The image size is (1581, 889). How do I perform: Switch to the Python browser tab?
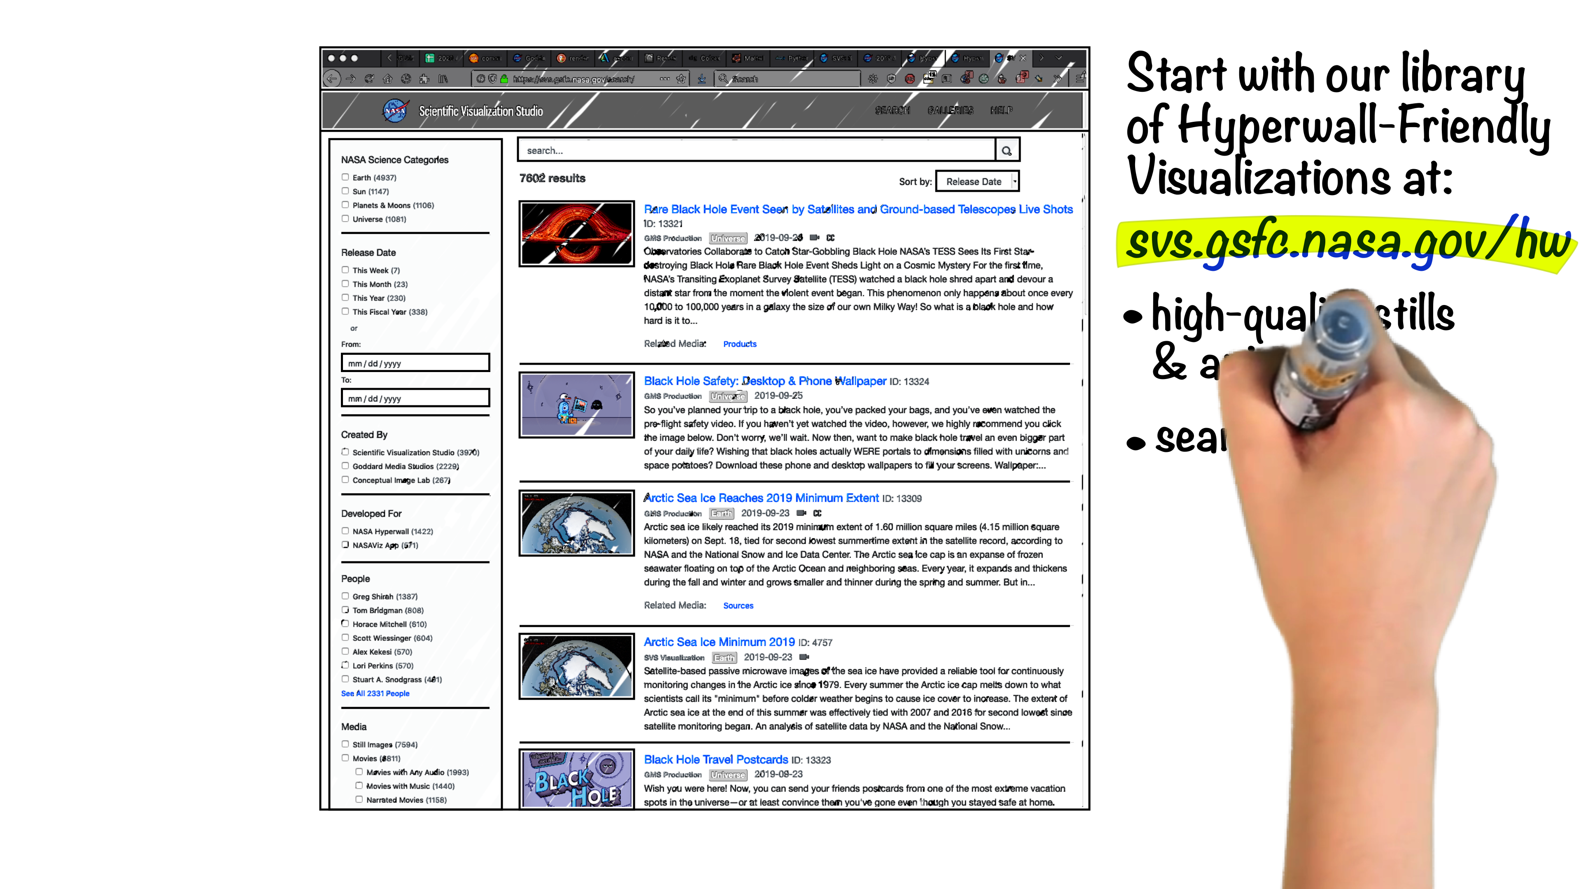point(792,58)
